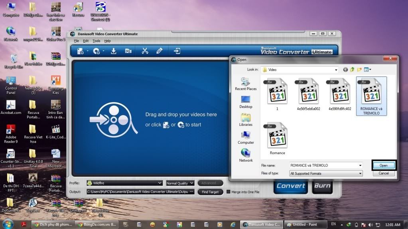Click the Internet Explorer taskbar icon
Screen dimensions: 408x229
[x=233, y=224]
